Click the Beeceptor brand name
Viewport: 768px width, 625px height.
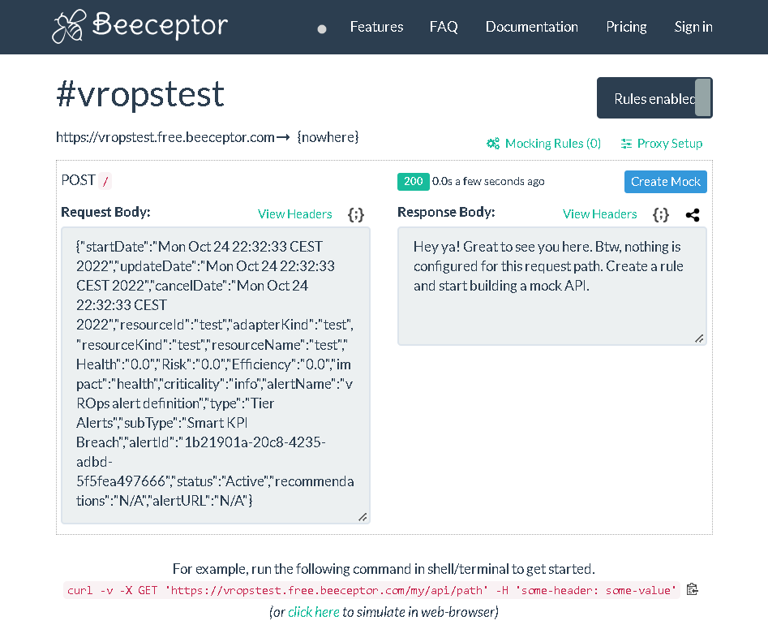[x=160, y=25]
